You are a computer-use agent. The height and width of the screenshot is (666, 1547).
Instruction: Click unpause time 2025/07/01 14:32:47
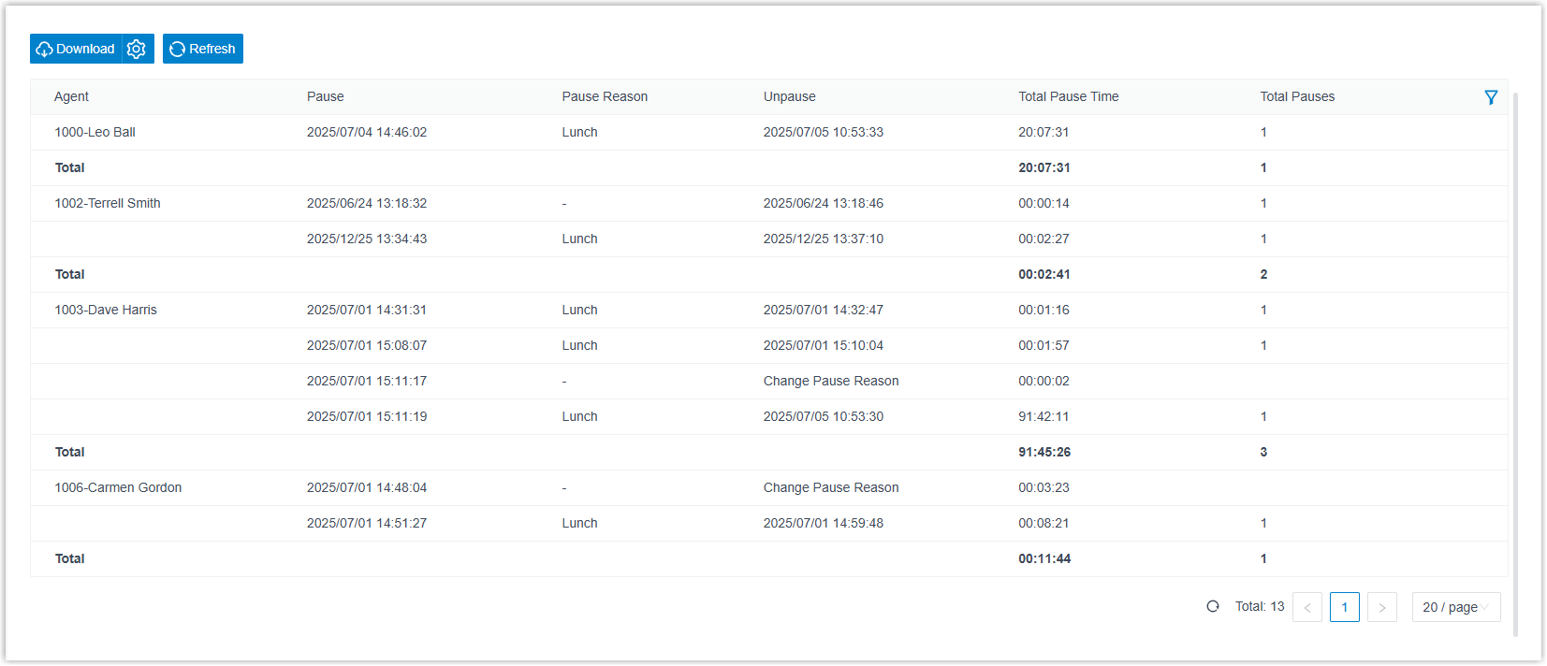[824, 310]
